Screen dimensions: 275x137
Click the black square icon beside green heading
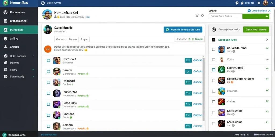click(x=214, y=40)
